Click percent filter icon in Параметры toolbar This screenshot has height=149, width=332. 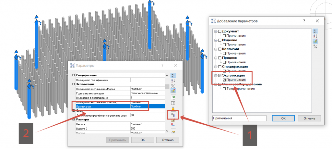pyautogui.click(x=173, y=86)
